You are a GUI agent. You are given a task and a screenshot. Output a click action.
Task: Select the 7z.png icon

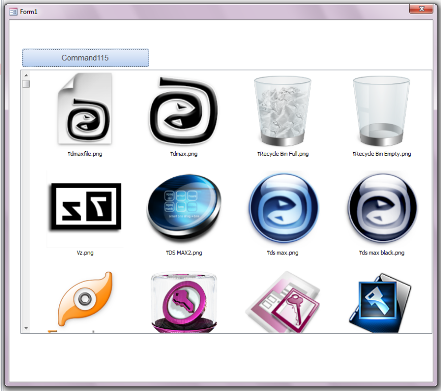pos(84,209)
